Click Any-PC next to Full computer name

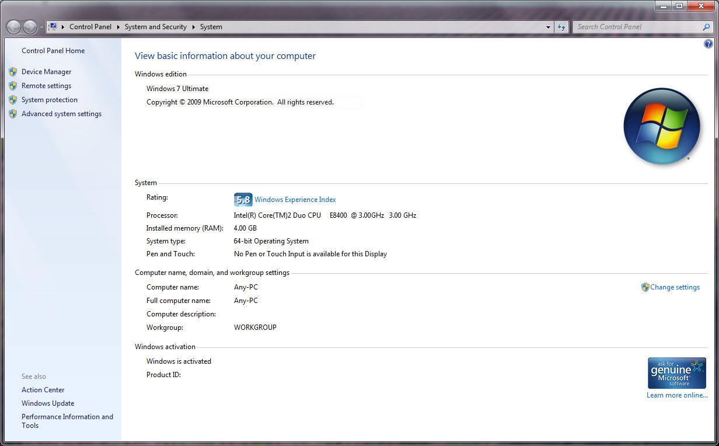tap(246, 301)
